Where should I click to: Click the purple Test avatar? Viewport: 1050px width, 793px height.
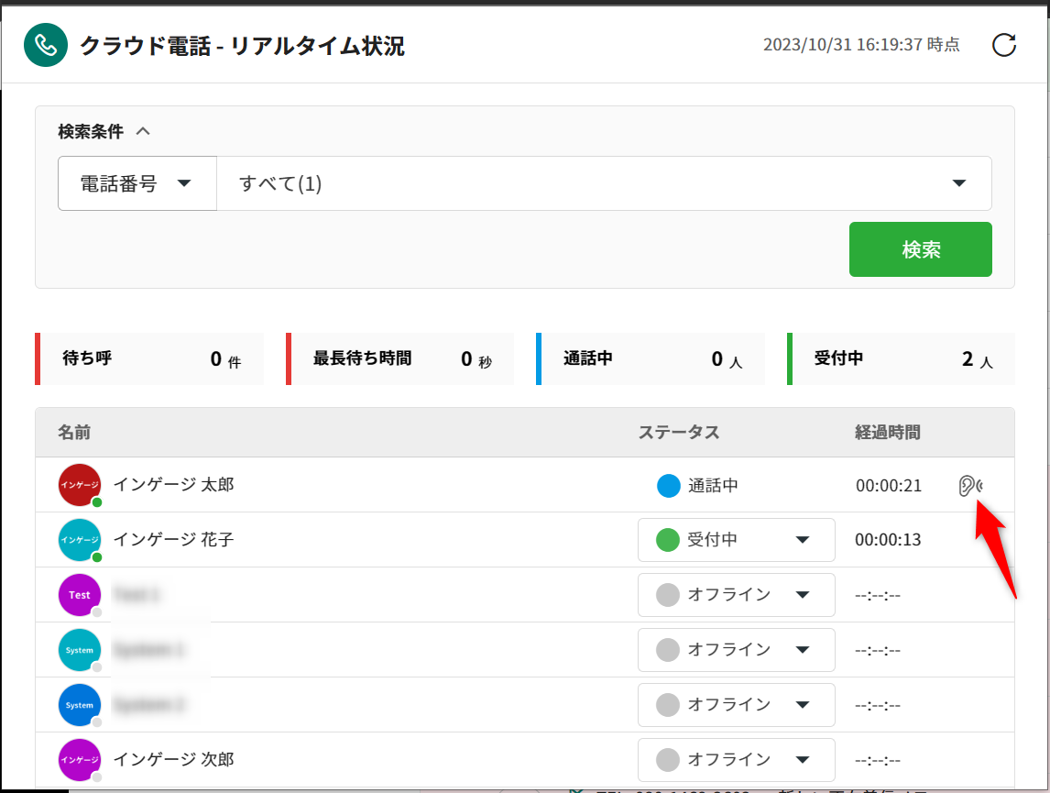(x=80, y=595)
